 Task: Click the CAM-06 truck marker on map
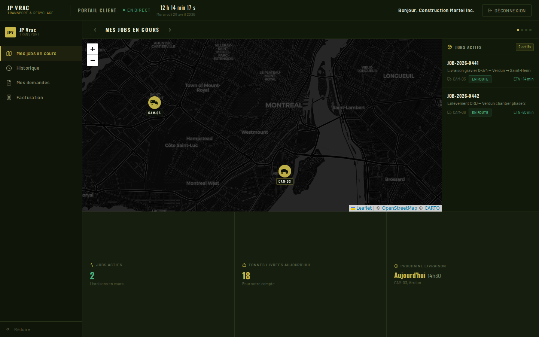coord(155,103)
